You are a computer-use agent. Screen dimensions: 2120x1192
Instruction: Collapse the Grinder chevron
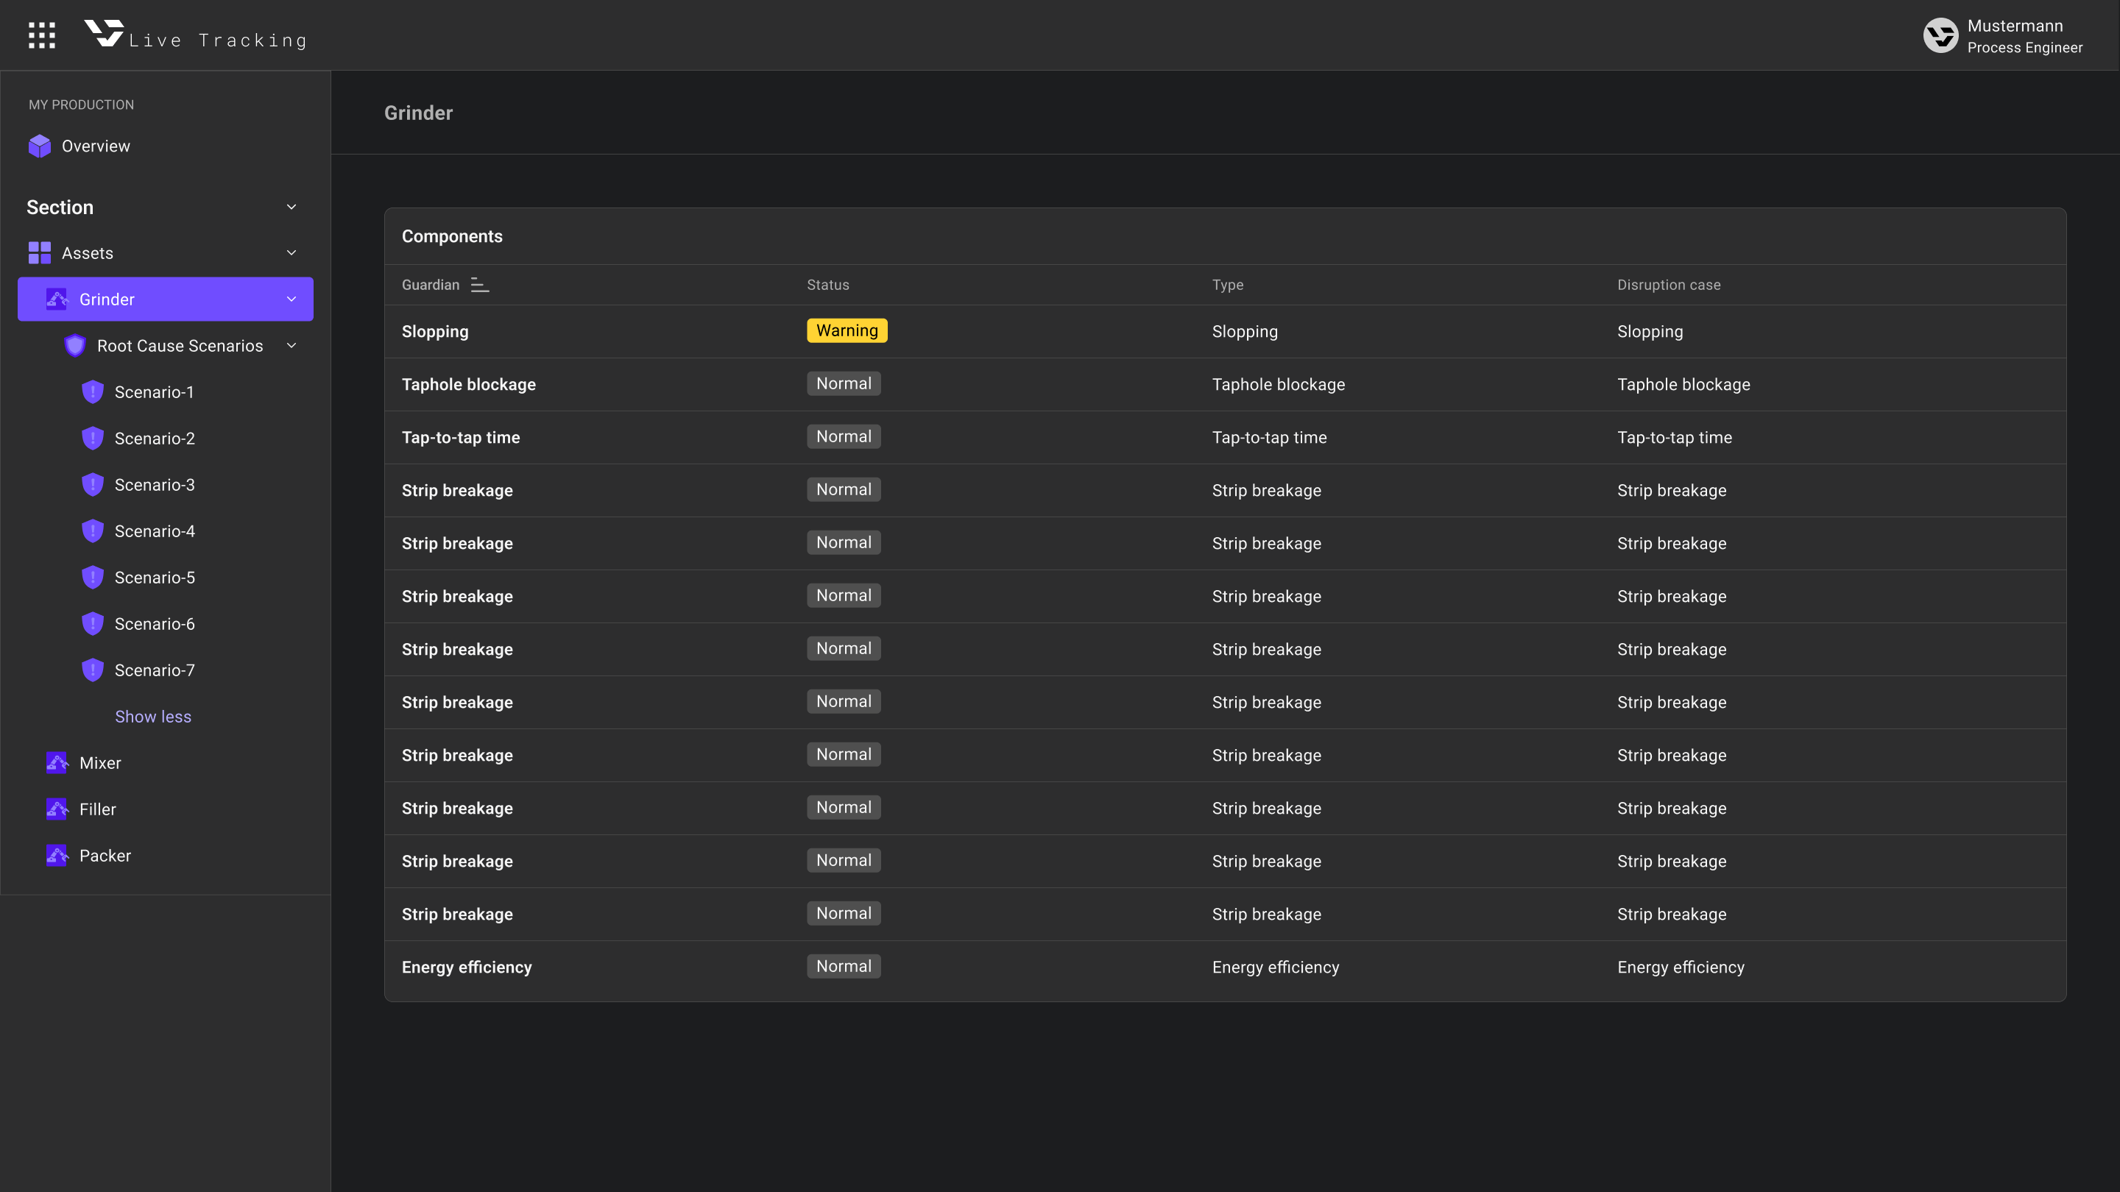coord(291,299)
